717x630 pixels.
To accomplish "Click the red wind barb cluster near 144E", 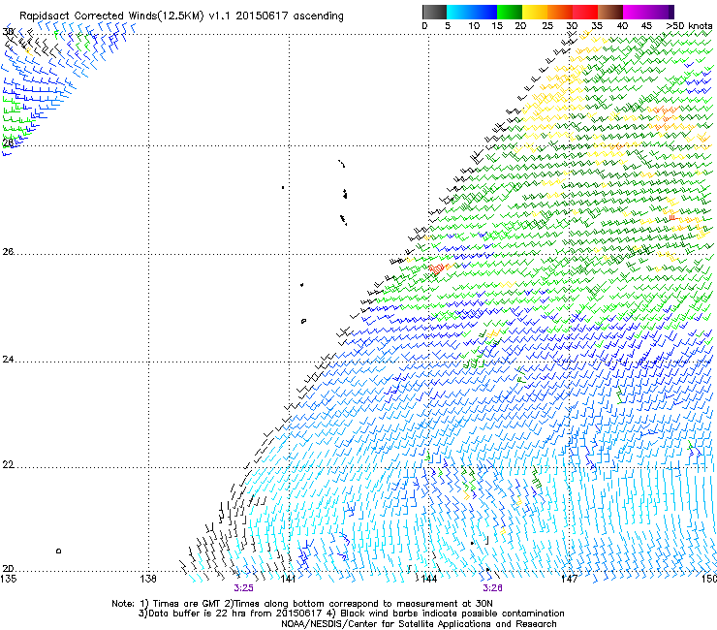I will pyautogui.click(x=438, y=268).
